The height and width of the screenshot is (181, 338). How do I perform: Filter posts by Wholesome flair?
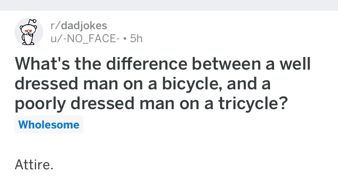point(49,124)
